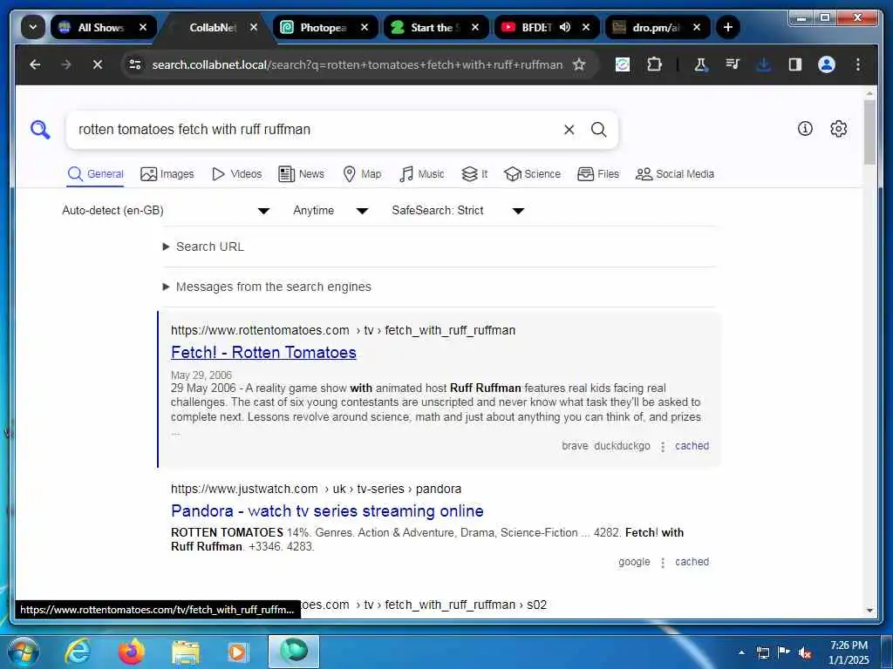Switch to Images category
Image resolution: width=893 pixels, height=669 pixels.
click(167, 174)
